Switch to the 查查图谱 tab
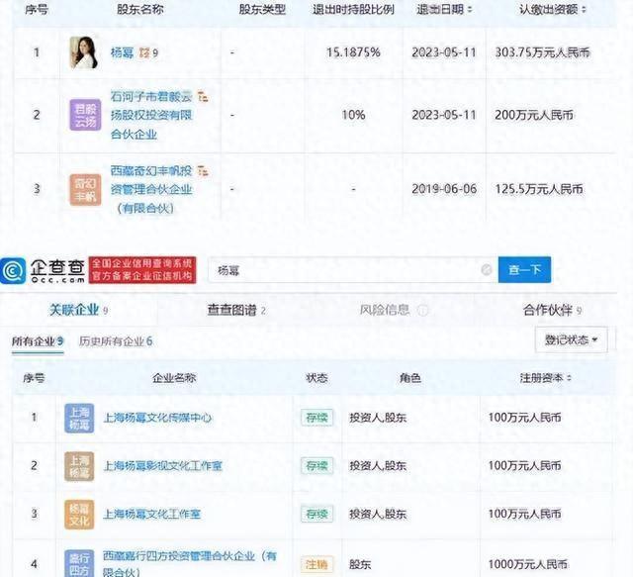 231,311
